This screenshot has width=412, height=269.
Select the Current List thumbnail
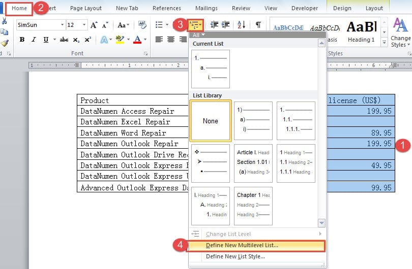(x=211, y=69)
